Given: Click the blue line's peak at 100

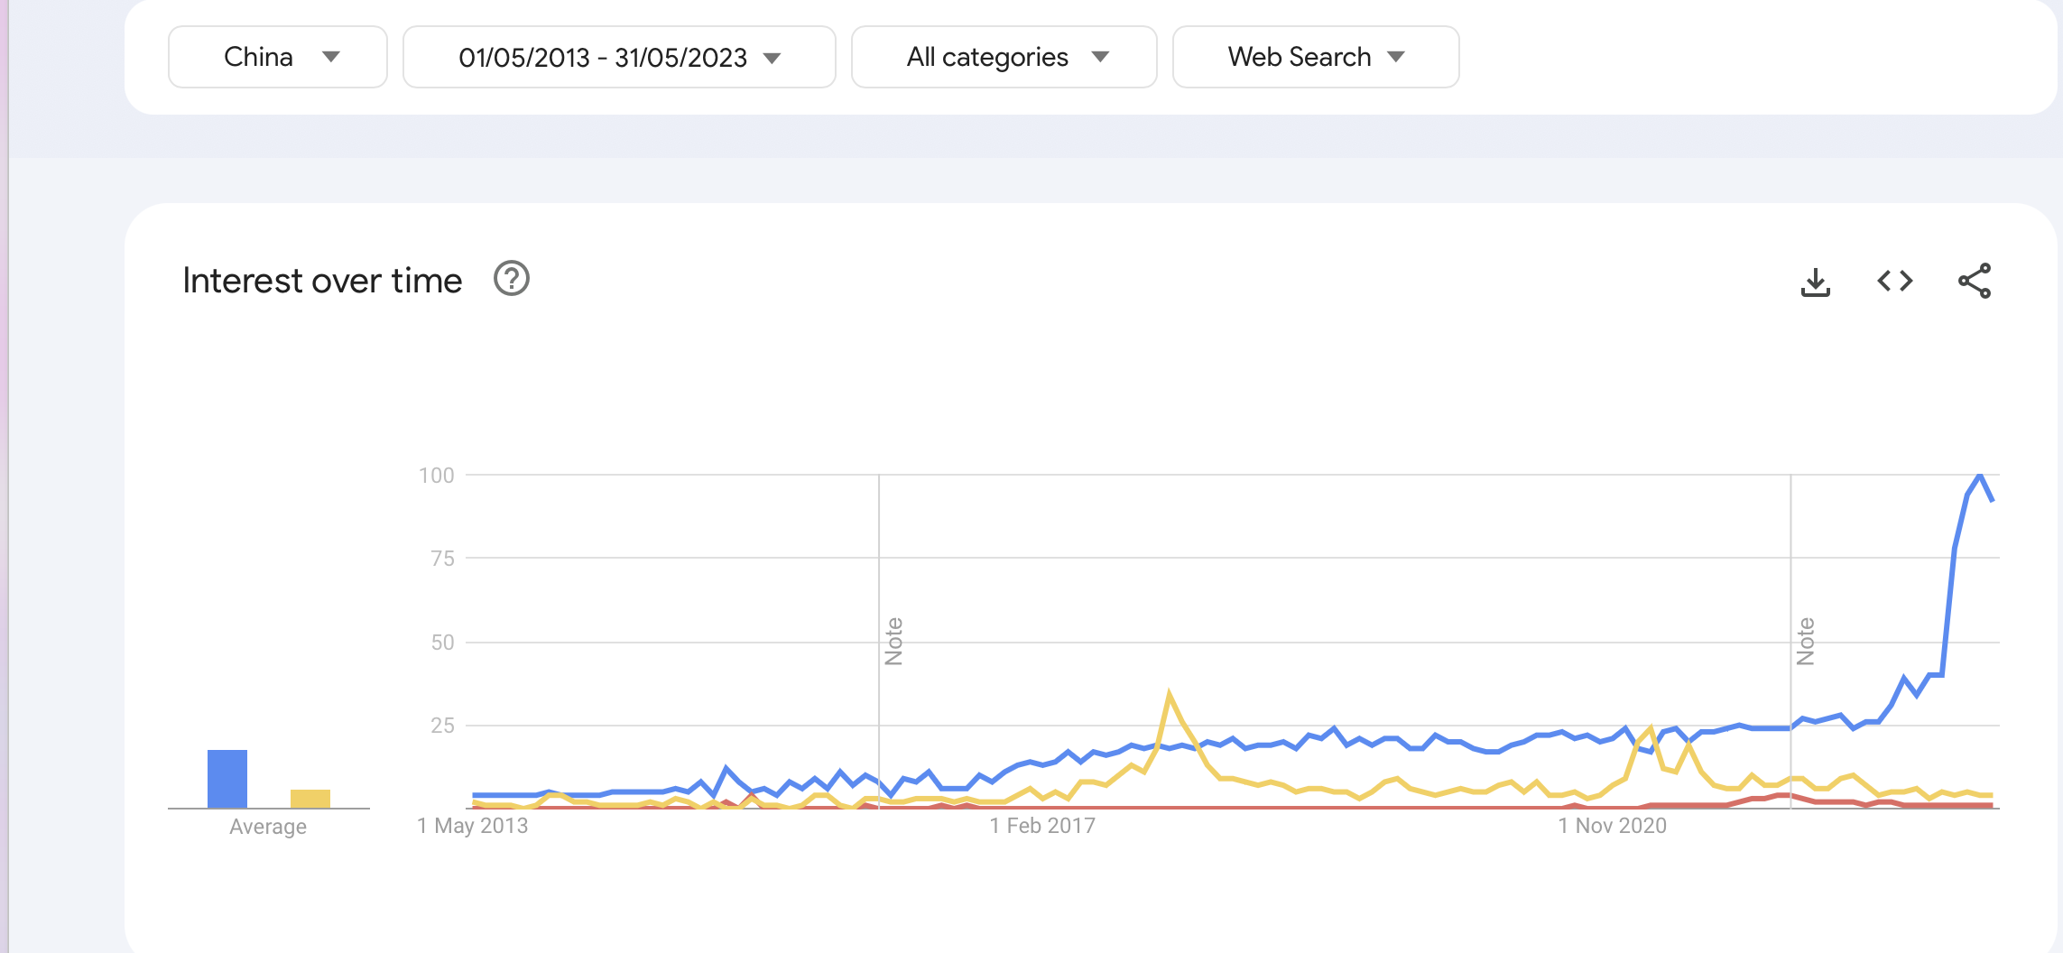Looking at the screenshot, I should coord(1980,476).
